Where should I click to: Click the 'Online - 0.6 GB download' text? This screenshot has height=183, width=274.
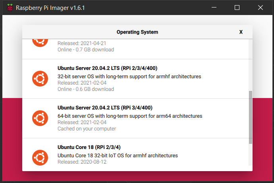[86, 89]
